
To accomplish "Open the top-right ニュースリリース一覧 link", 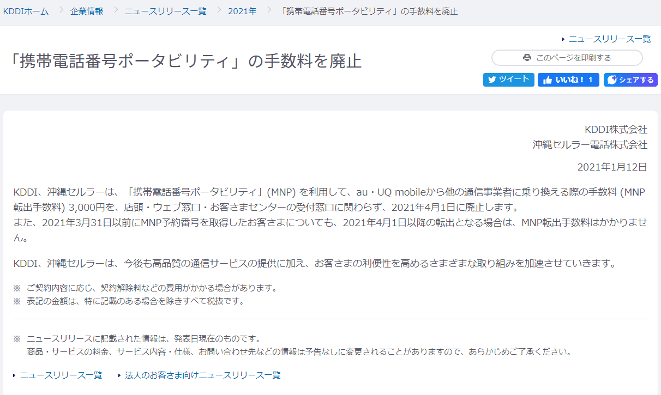I will tap(610, 39).
